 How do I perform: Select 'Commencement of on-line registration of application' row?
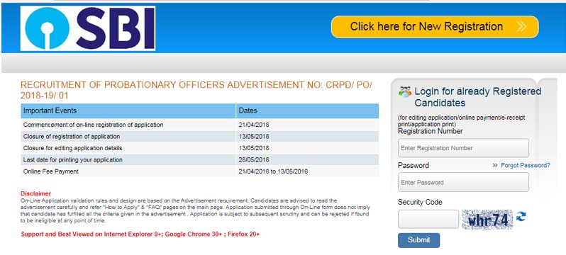coord(199,125)
